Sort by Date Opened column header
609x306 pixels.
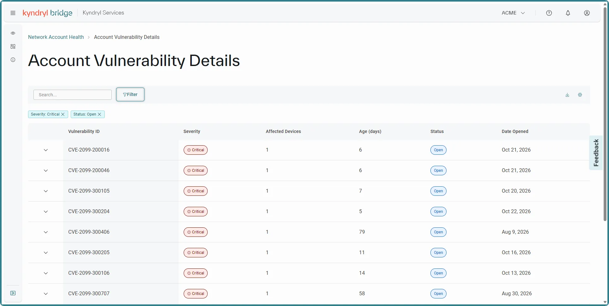515,131
